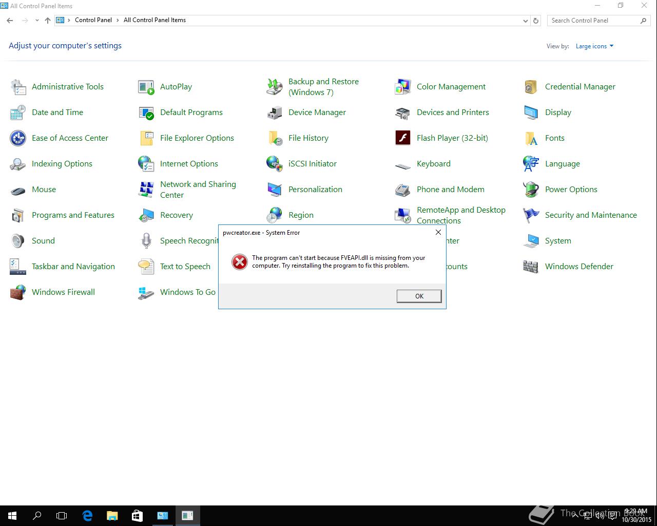Open Task View on the taskbar
Viewport: 657px width, 526px height.
(62, 516)
